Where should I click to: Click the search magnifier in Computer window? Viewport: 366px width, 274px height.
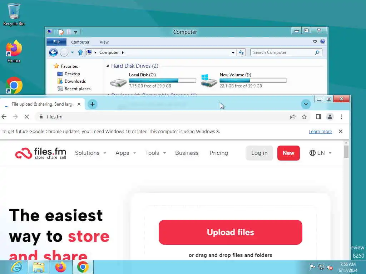pyautogui.click(x=317, y=53)
